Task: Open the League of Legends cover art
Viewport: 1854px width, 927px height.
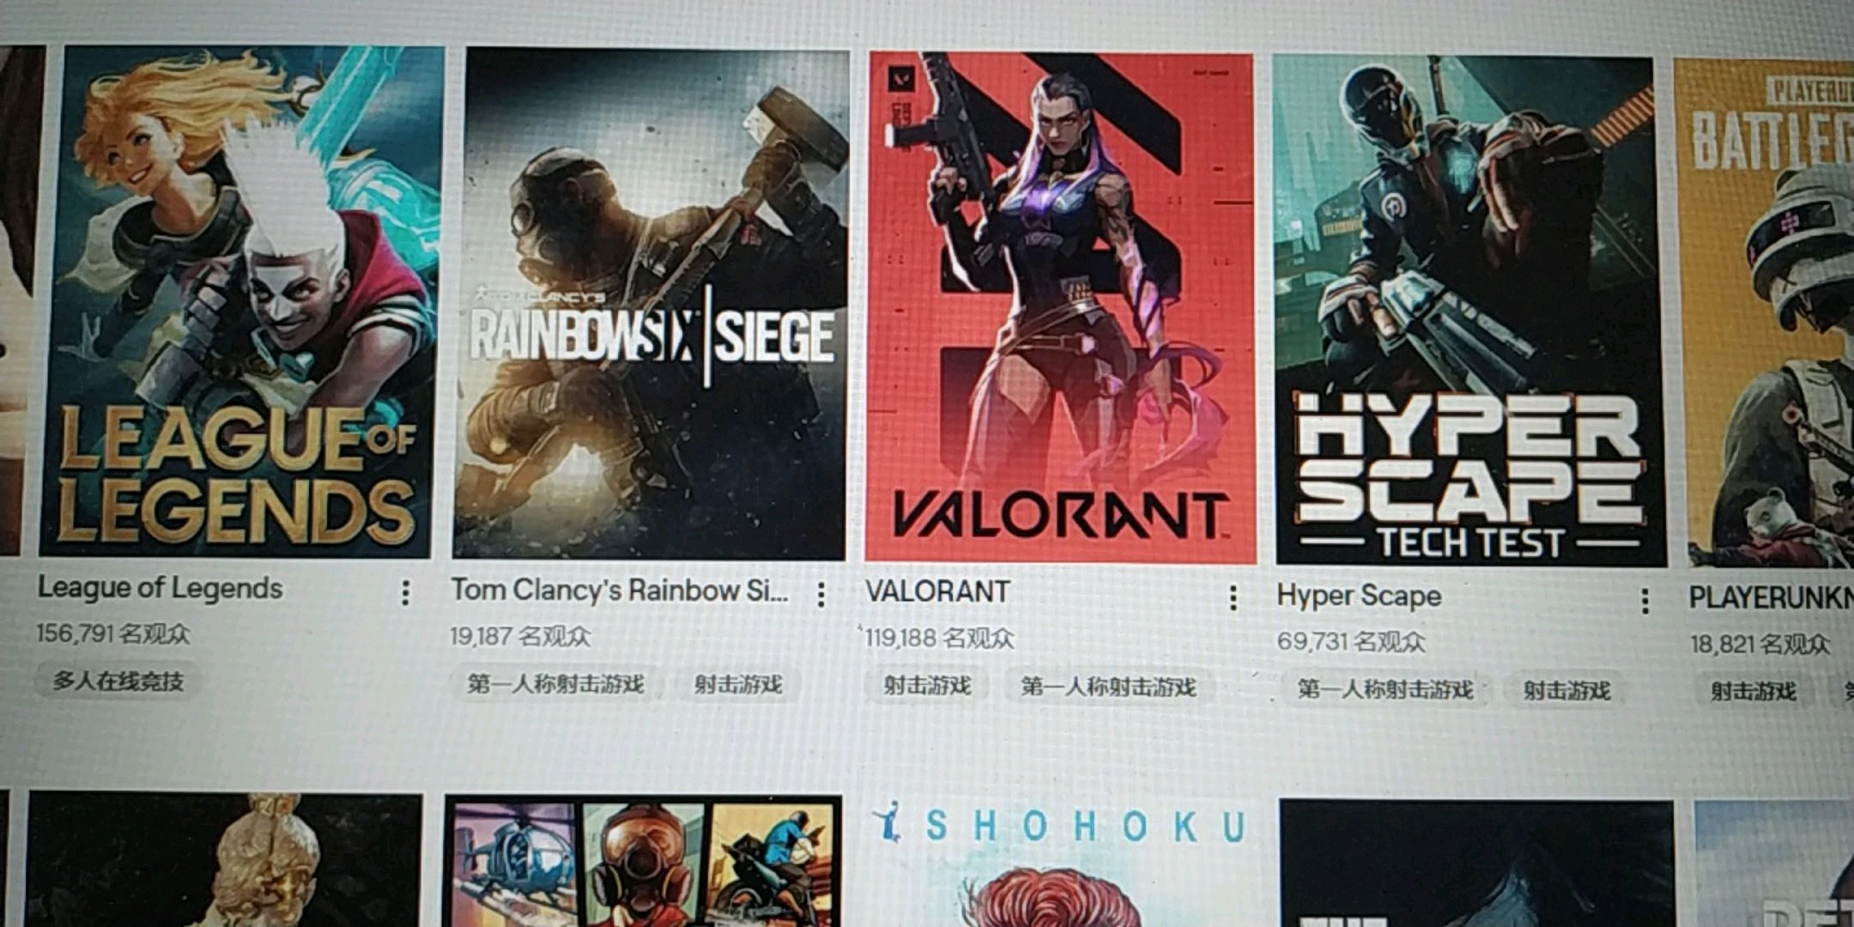Action: point(238,302)
